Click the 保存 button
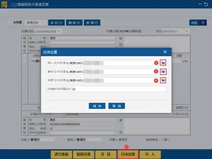The width and height of the screenshot is (212, 159). pos(97,106)
